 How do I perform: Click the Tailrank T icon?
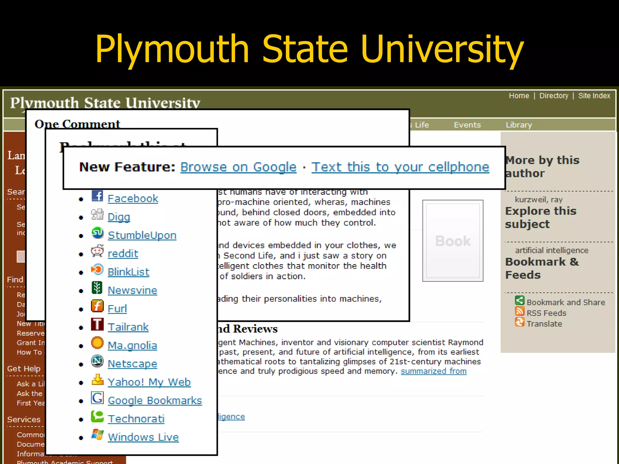click(97, 324)
